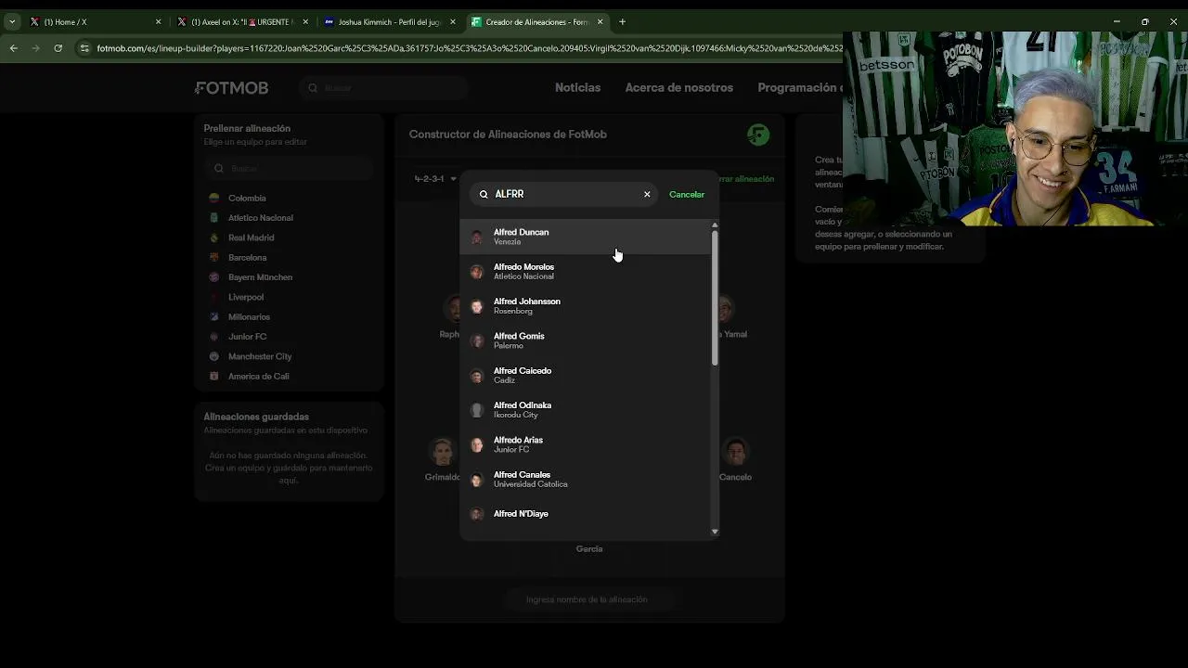Select Alfred Gomis of Palermo

coord(585,340)
